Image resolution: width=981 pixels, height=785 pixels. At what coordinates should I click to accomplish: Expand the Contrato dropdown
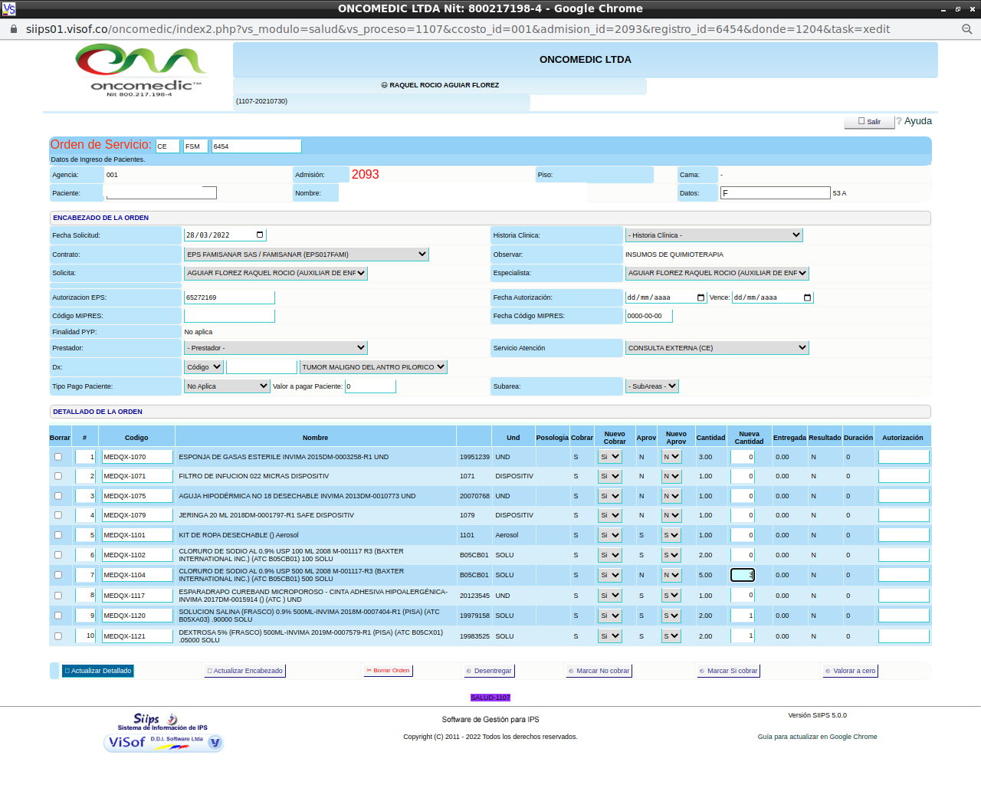tap(306, 255)
